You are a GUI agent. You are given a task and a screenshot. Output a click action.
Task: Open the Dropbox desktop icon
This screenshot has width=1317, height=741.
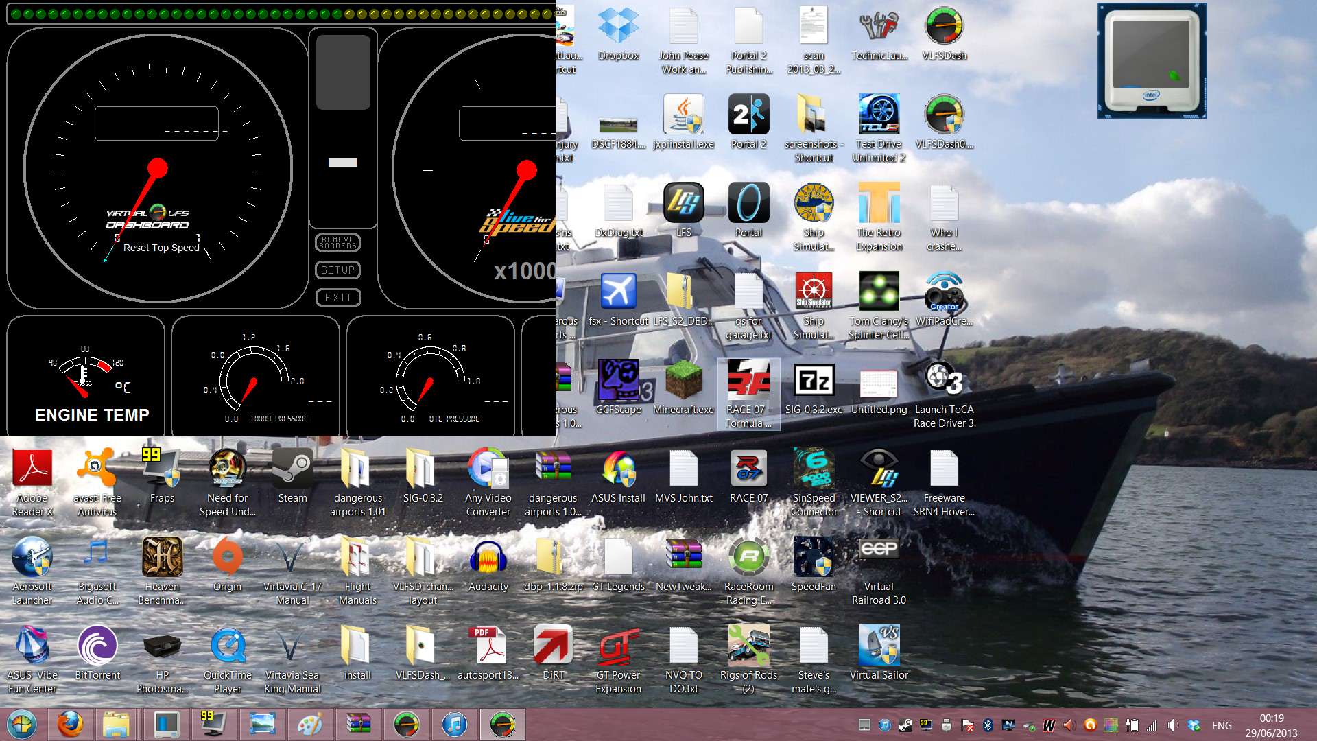619,34
